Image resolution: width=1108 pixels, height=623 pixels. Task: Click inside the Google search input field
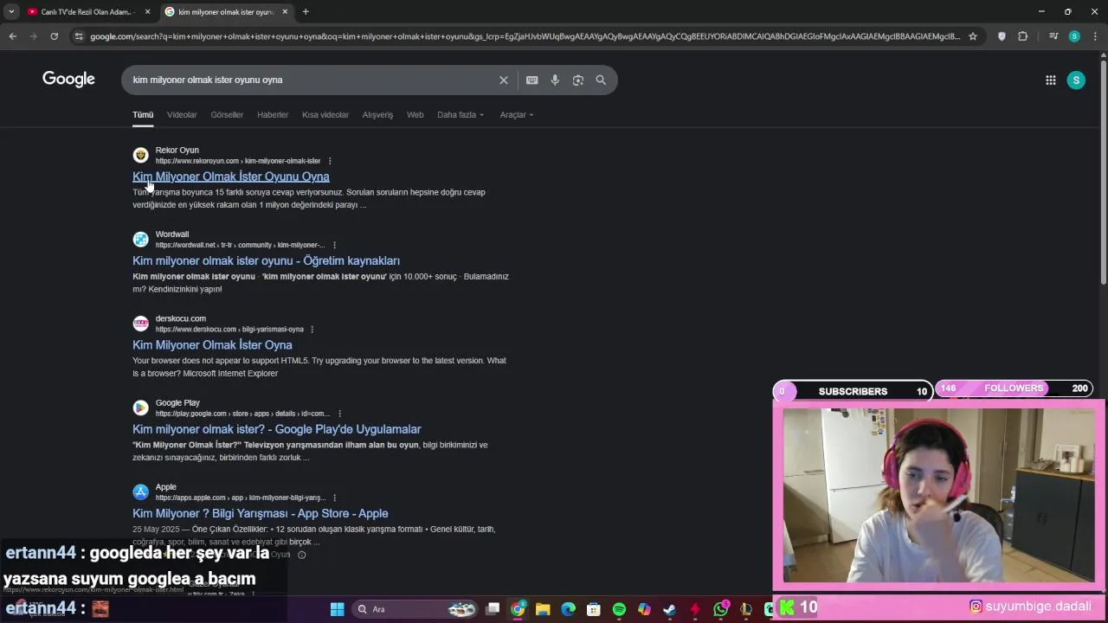click(312, 80)
